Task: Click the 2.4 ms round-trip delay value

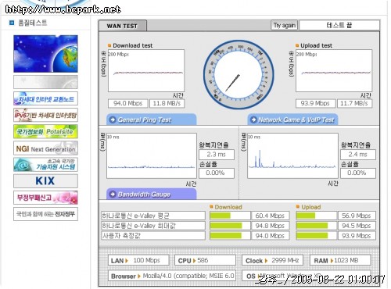Action: (x=358, y=155)
